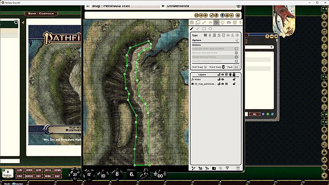Click Remove Selected Points action
Image resolution: width=329 pixels, height=185 pixels.
pyautogui.click(x=215, y=53)
